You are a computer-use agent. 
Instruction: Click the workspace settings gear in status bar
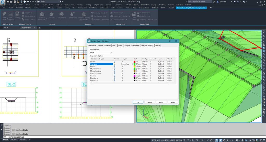237,140
